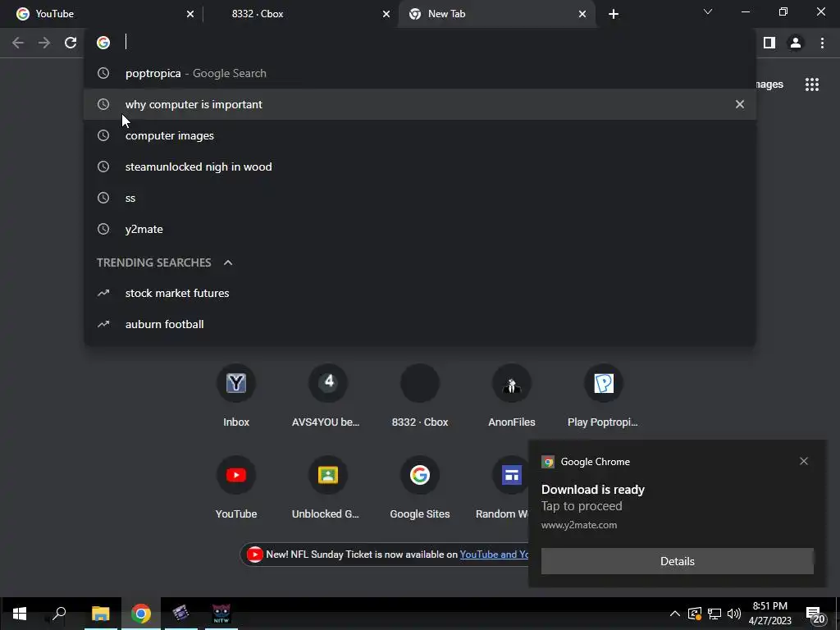Open the AnonFiles shortcut icon

pos(512,383)
